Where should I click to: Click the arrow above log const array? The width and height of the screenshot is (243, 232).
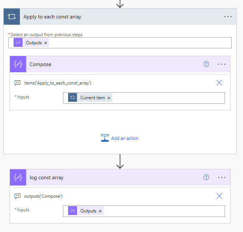(x=120, y=162)
